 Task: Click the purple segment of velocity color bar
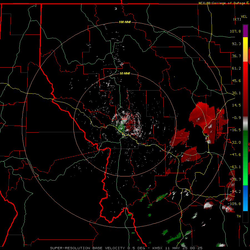tap(245, 31)
